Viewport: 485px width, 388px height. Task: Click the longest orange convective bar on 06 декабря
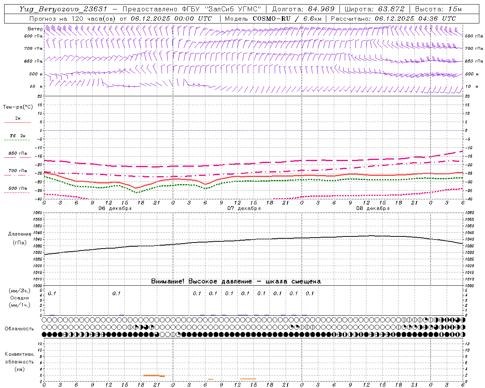coord(151,375)
